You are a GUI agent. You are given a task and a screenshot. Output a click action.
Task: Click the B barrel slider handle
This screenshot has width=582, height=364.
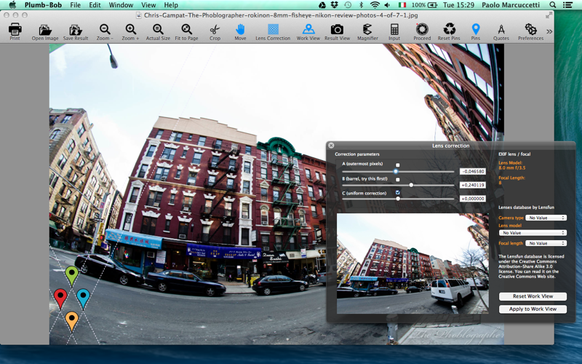411,185
